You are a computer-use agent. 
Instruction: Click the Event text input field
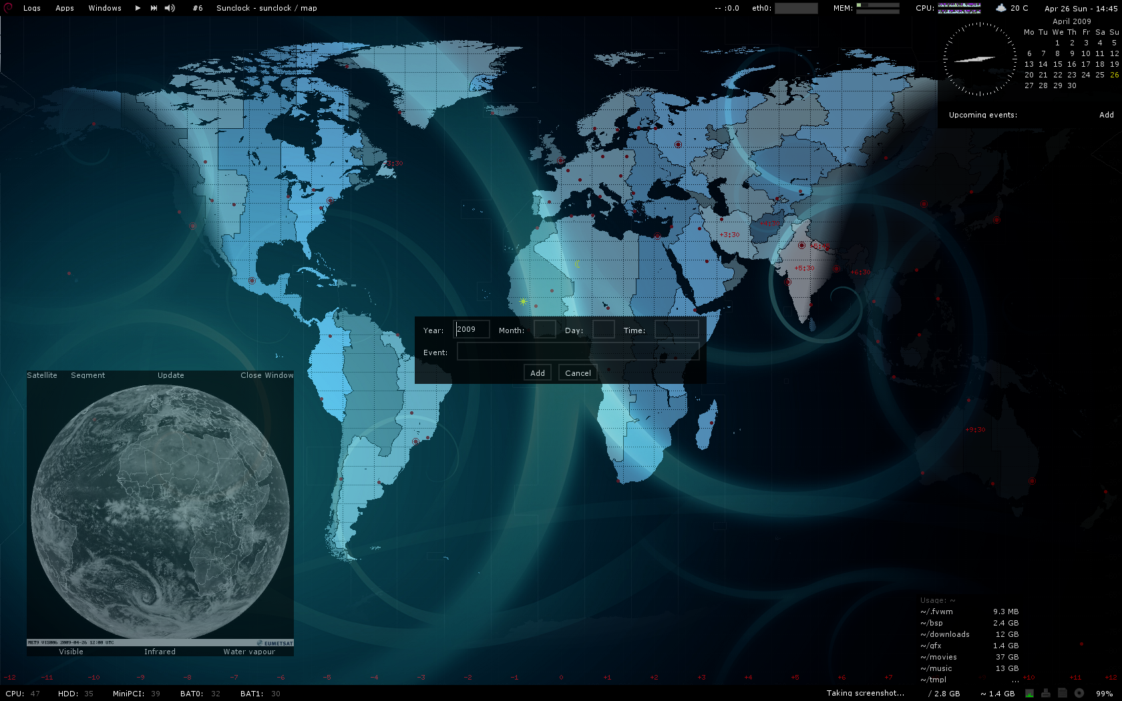coord(578,352)
